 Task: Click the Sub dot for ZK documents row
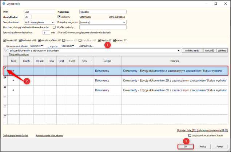click(13, 90)
